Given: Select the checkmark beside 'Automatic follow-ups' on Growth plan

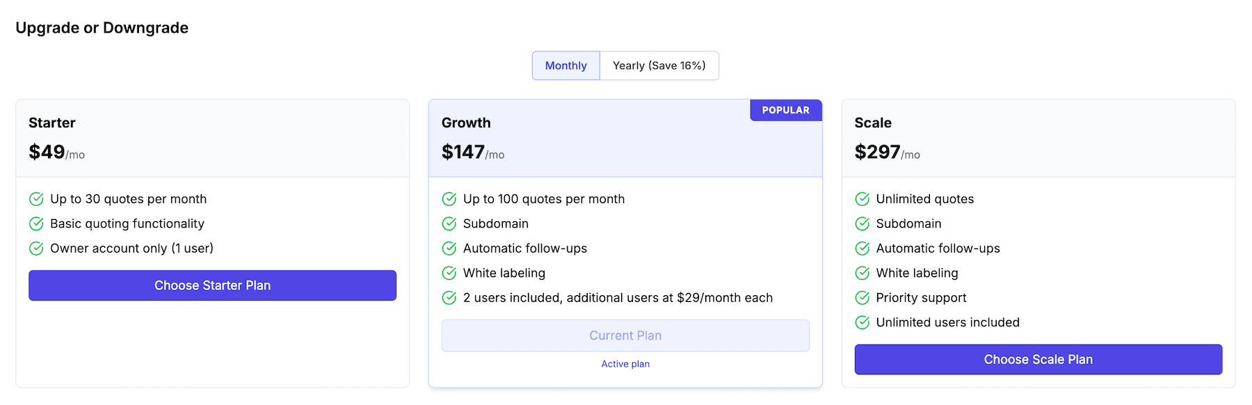Looking at the screenshot, I should pos(449,248).
